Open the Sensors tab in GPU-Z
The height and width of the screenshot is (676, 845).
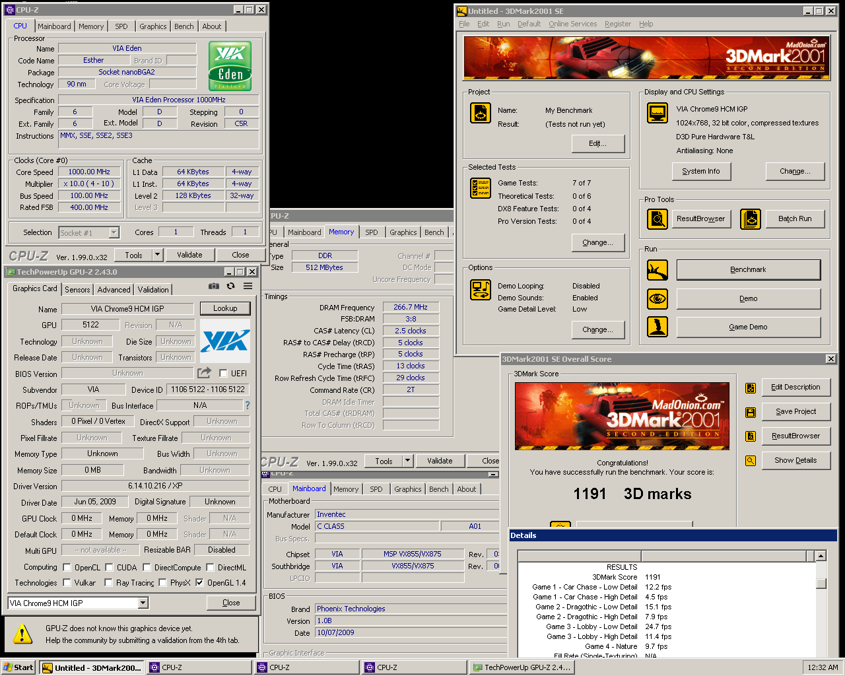(77, 290)
